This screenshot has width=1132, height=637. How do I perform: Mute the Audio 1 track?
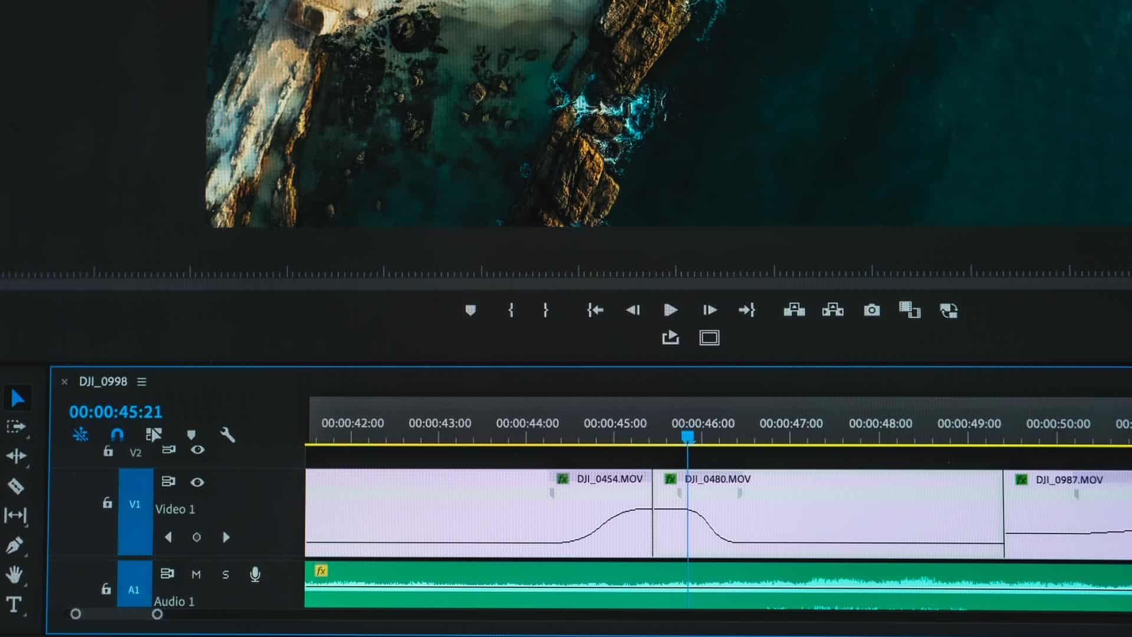197,574
